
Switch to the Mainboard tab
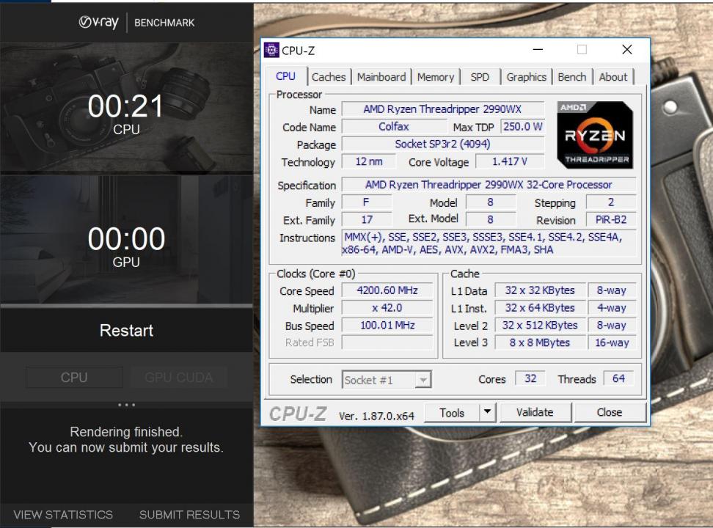pos(381,77)
